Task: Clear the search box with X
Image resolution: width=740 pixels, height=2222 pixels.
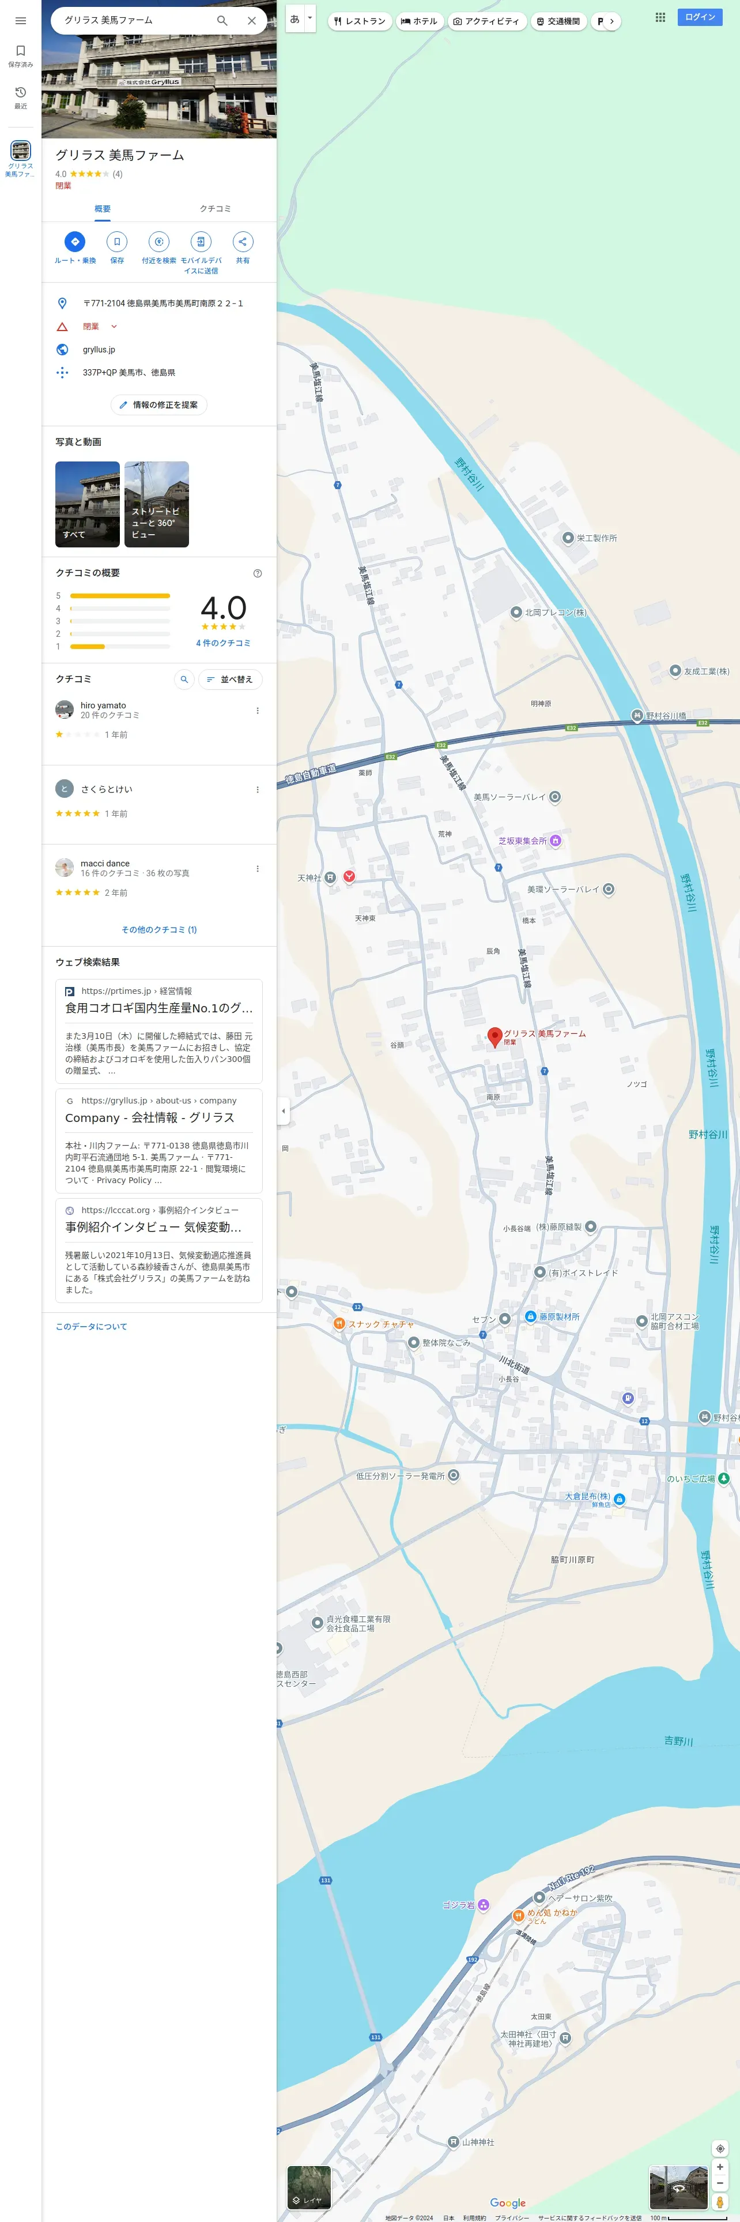Action: (x=251, y=21)
